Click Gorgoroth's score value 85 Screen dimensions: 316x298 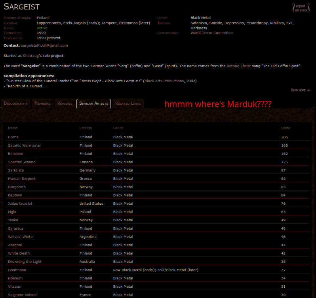pos(283,187)
